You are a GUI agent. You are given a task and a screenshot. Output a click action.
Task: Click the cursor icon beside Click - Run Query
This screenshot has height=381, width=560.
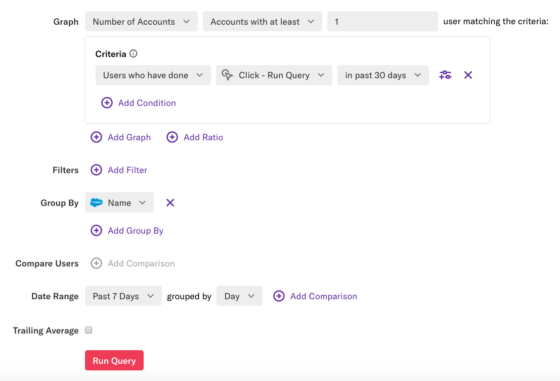(227, 75)
